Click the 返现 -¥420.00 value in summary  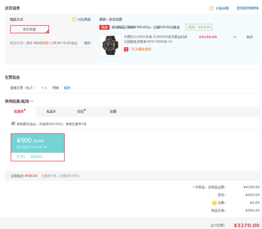click(x=252, y=195)
